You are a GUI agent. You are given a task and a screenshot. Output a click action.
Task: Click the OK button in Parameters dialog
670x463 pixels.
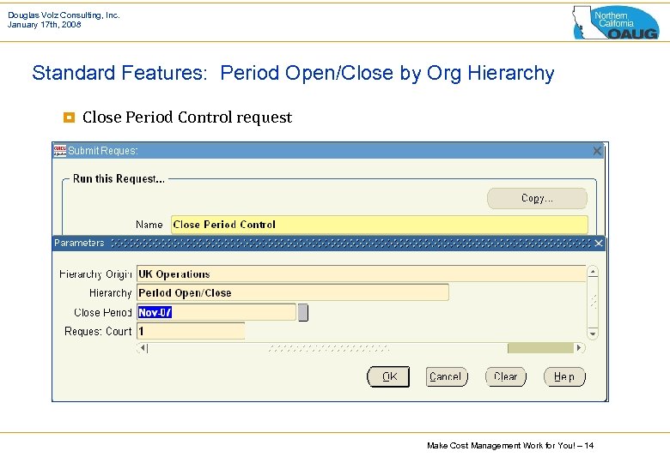[x=388, y=377]
